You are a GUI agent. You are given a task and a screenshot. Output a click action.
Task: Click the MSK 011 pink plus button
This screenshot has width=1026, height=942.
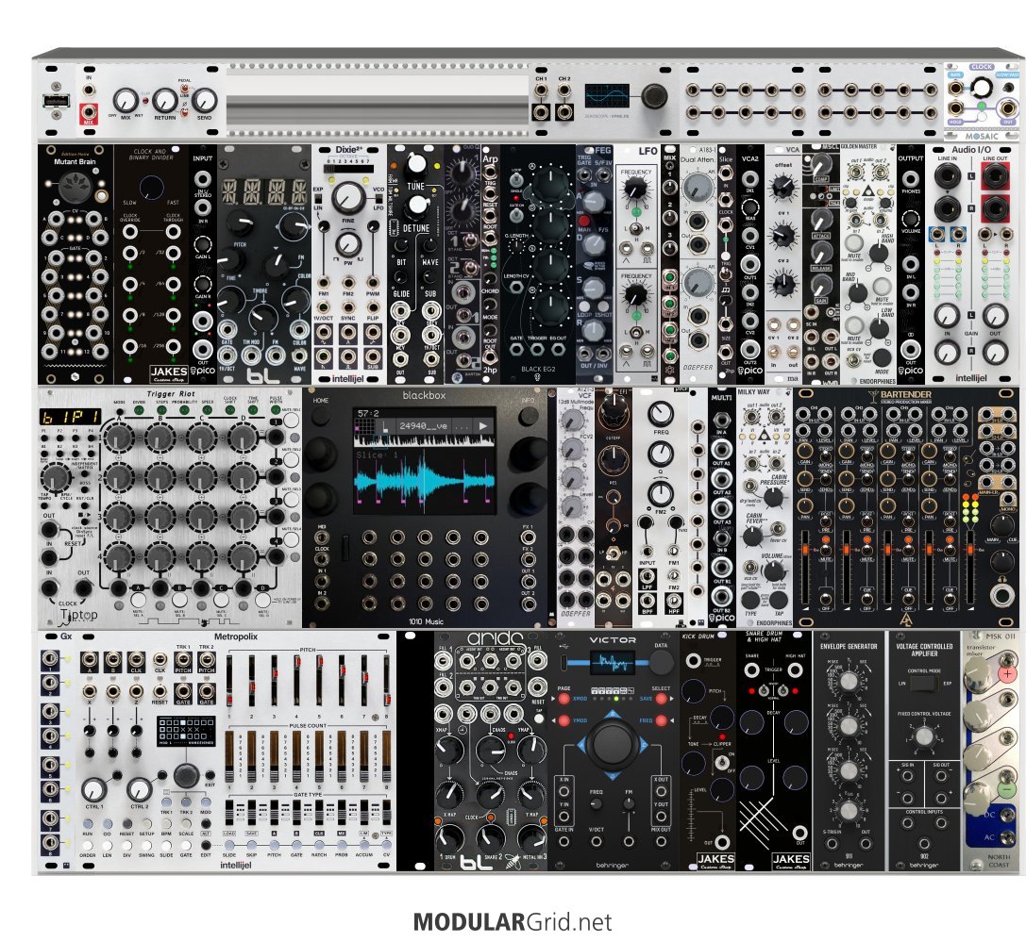(1006, 673)
